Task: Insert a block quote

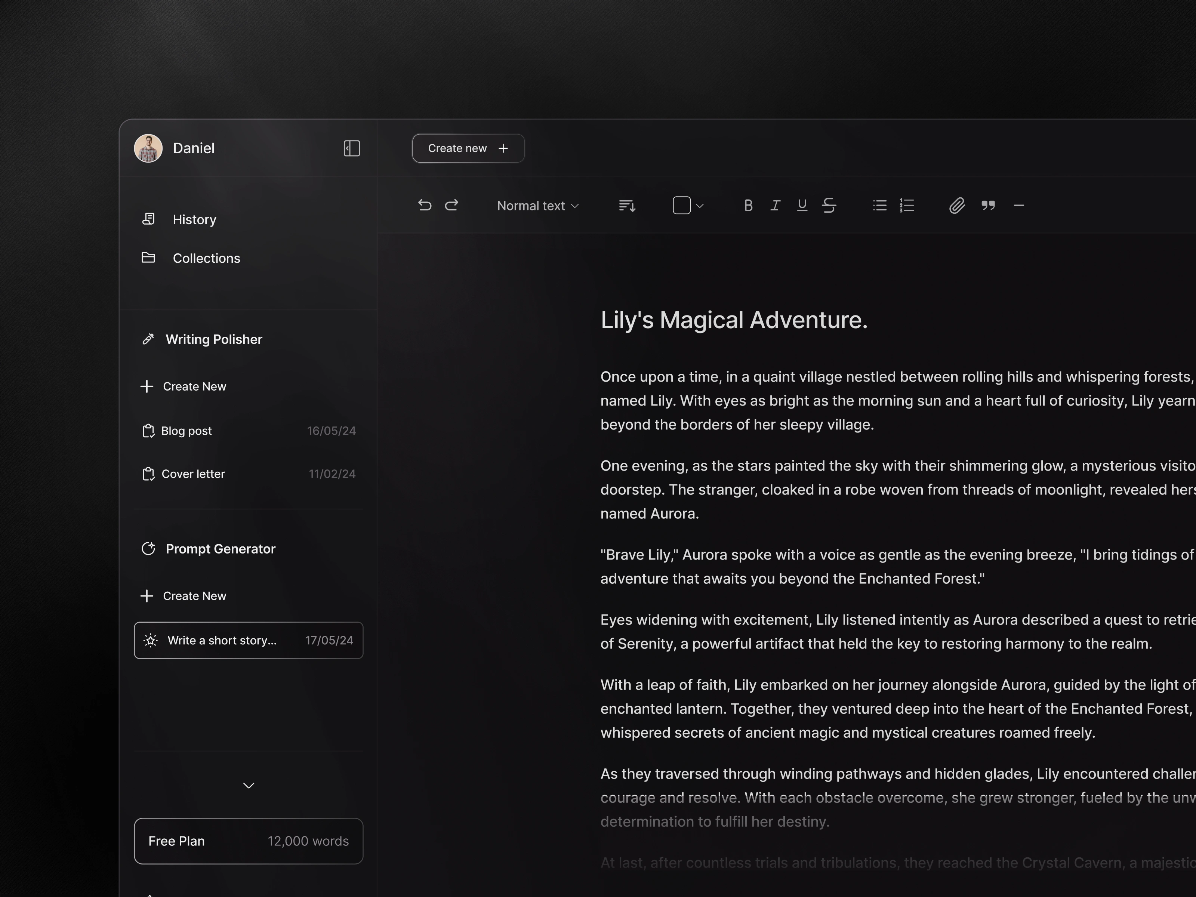Action: (988, 206)
